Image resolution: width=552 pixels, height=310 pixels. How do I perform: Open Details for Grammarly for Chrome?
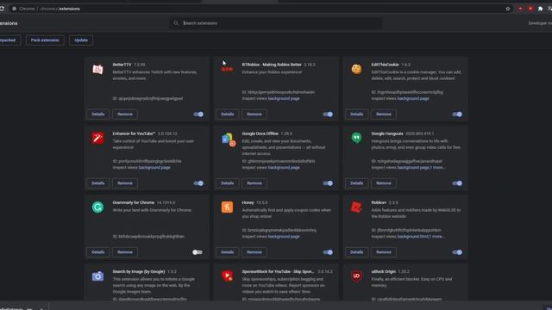(x=97, y=252)
